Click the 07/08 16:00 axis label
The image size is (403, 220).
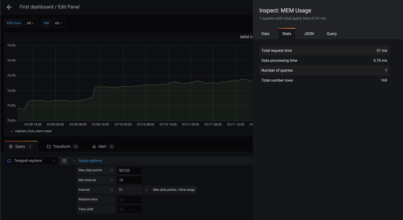pos(33,125)
